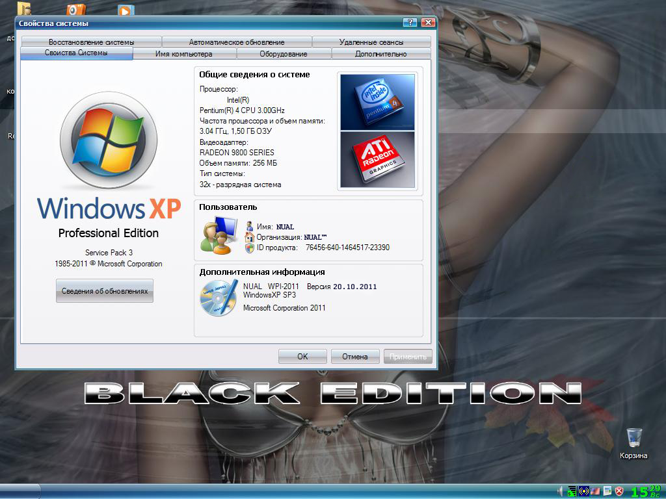The height and width of the screenshot is (499, 666).
Task: Click the wireless signal tray icon
Action: [583, 491]
